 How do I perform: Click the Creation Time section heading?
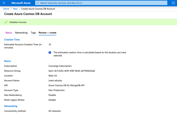point(12,40)
